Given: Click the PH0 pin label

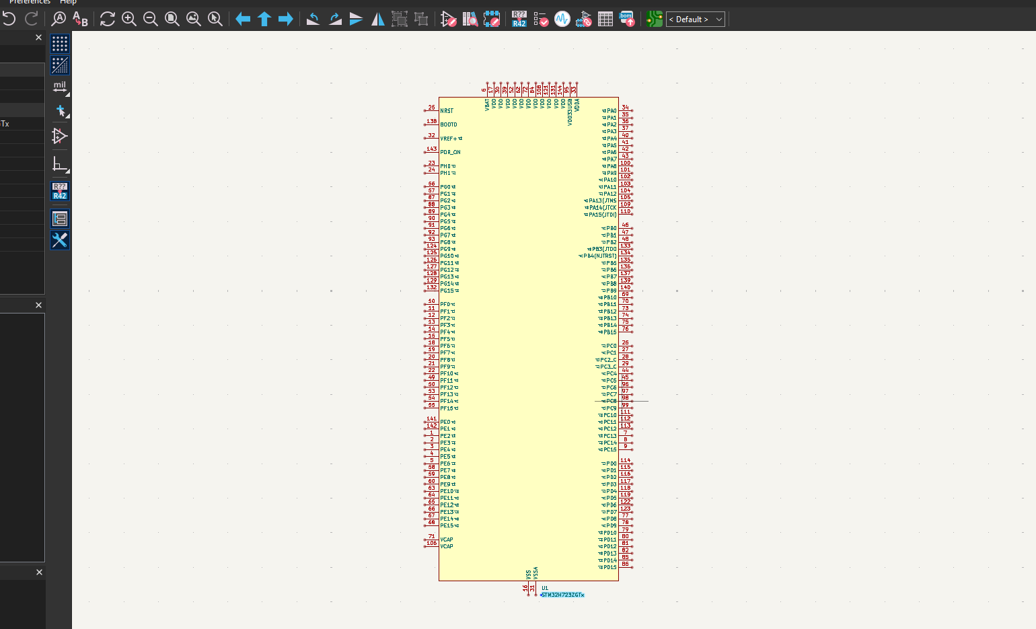Looking at the screenshot, I should point(445,166).
